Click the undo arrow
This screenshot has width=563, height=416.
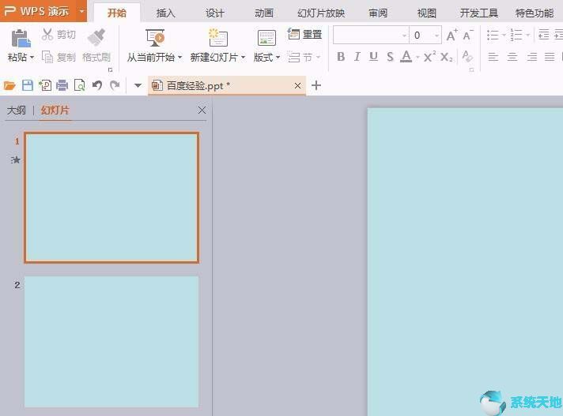(x=97, y=85)
